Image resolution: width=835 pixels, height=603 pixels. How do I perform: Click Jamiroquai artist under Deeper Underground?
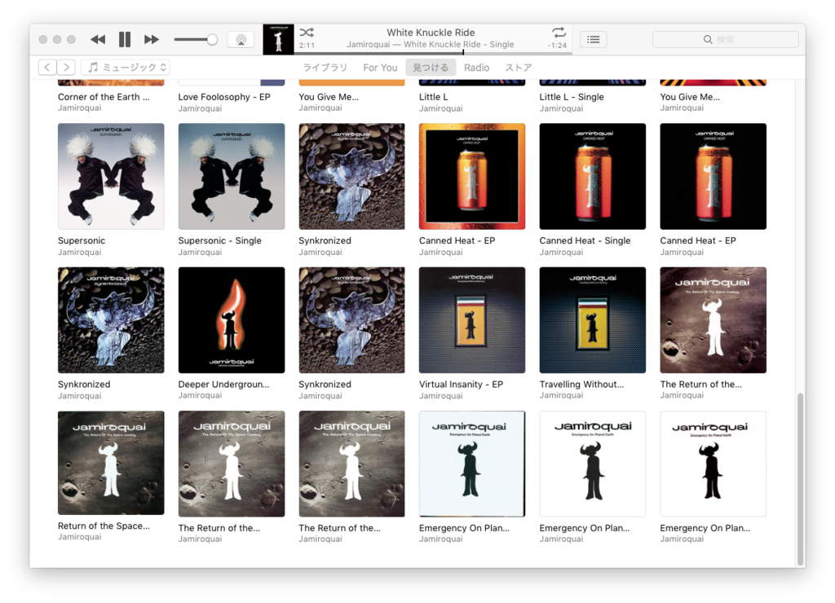click(200, 395)
